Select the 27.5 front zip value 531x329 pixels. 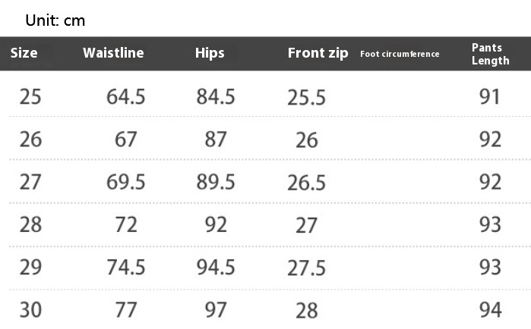pyautogui.click(x=306, y=268)
